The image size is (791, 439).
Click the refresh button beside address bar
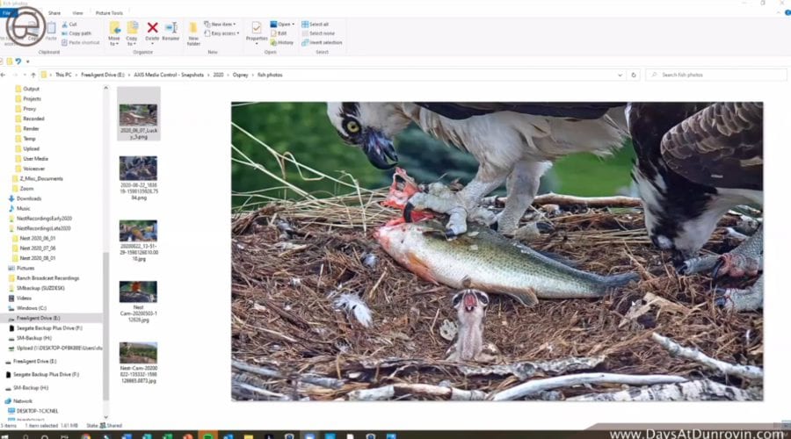click(634, 75)
